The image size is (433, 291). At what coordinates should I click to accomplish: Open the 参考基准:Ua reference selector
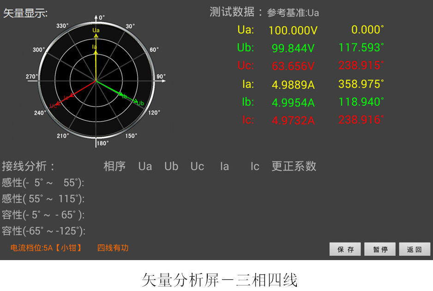click(293, 13)
